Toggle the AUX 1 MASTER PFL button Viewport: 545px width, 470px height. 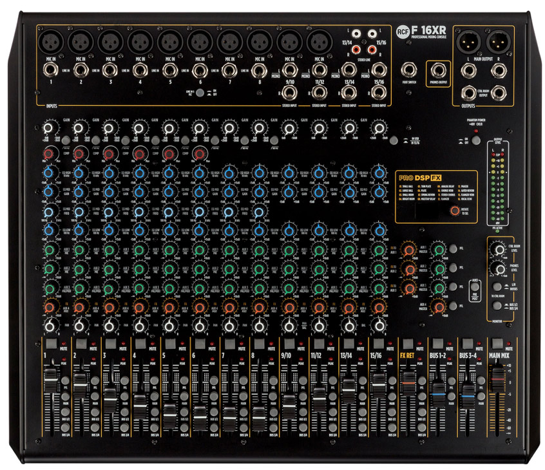pyautogui.click(x=454, y=249)
